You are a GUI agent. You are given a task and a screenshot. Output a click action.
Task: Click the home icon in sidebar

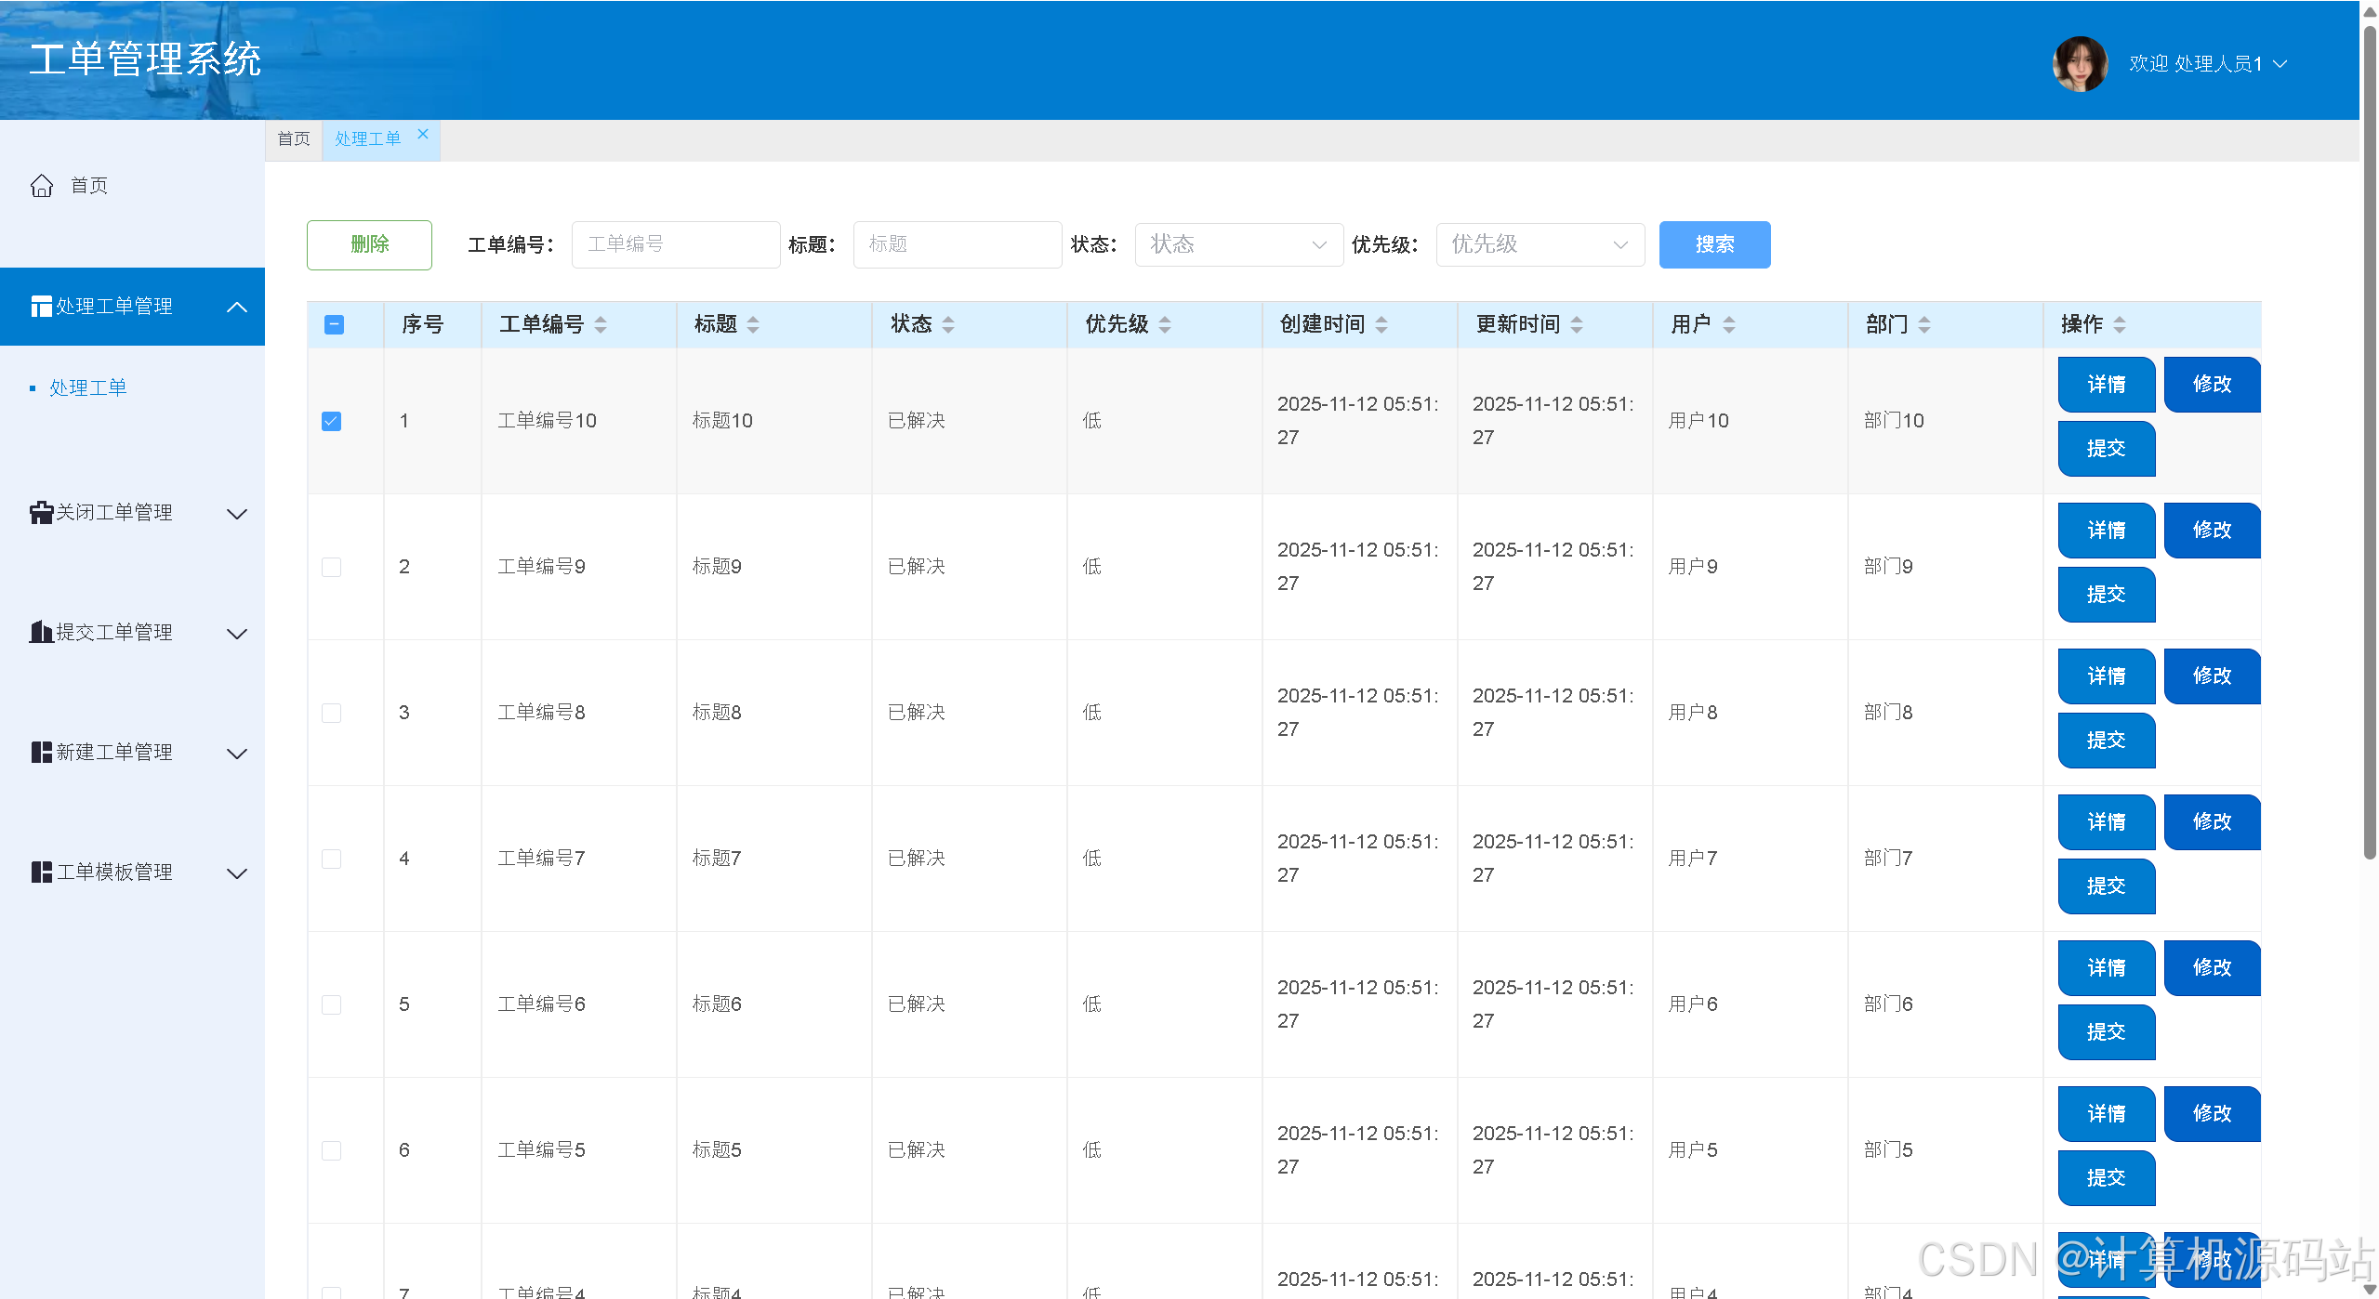point(42,186)
